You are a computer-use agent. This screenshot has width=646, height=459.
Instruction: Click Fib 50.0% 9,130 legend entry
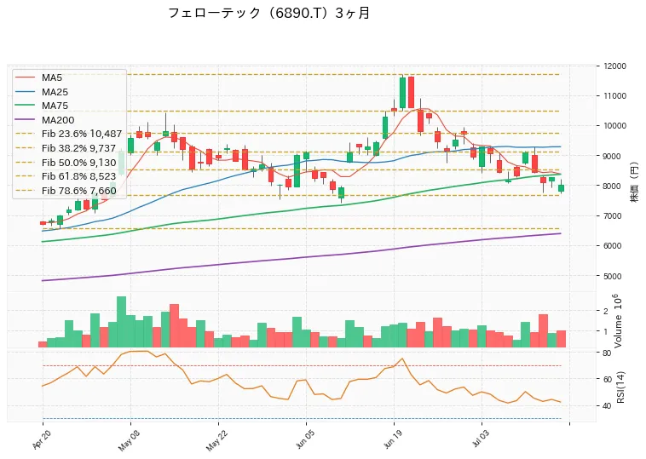pos(66,163)
